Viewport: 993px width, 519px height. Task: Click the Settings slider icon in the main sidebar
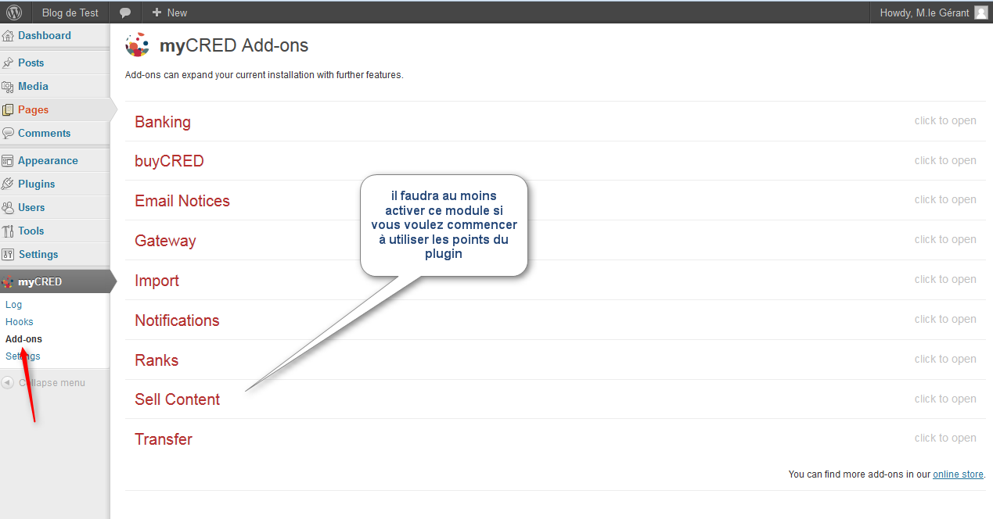click(9, 254)
